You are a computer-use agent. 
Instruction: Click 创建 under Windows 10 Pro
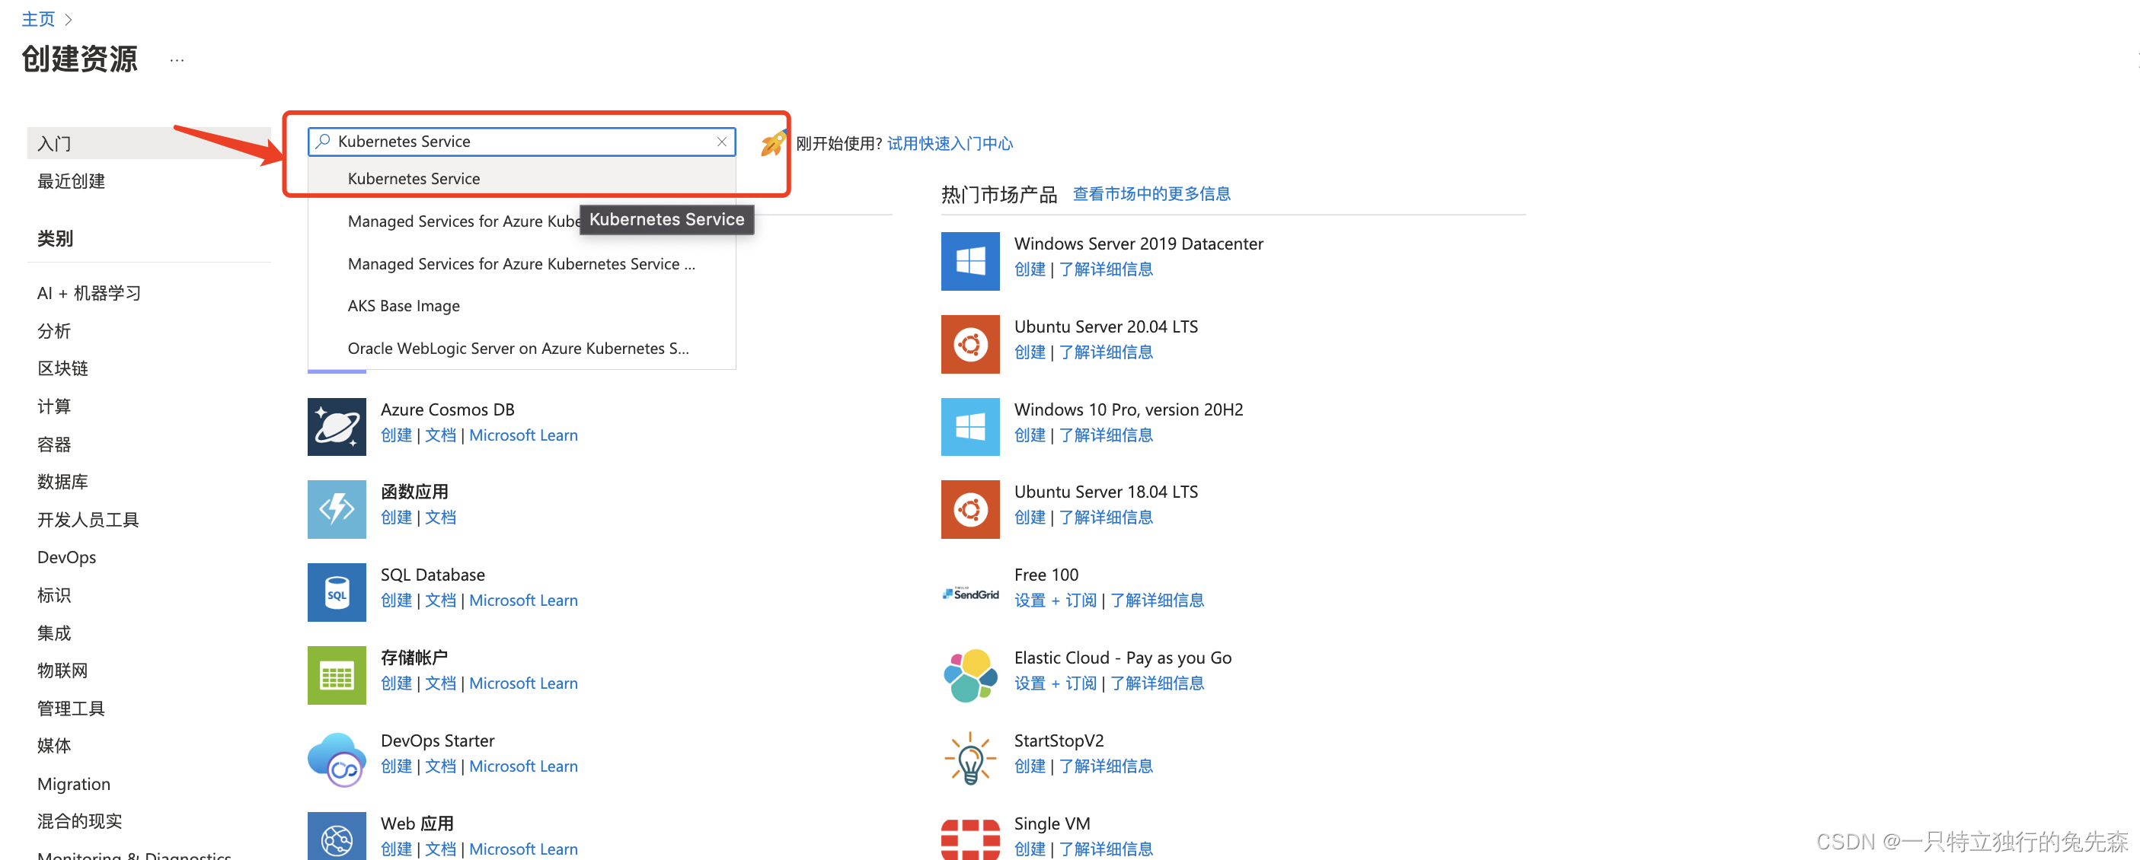click(x=1030, y=435)
